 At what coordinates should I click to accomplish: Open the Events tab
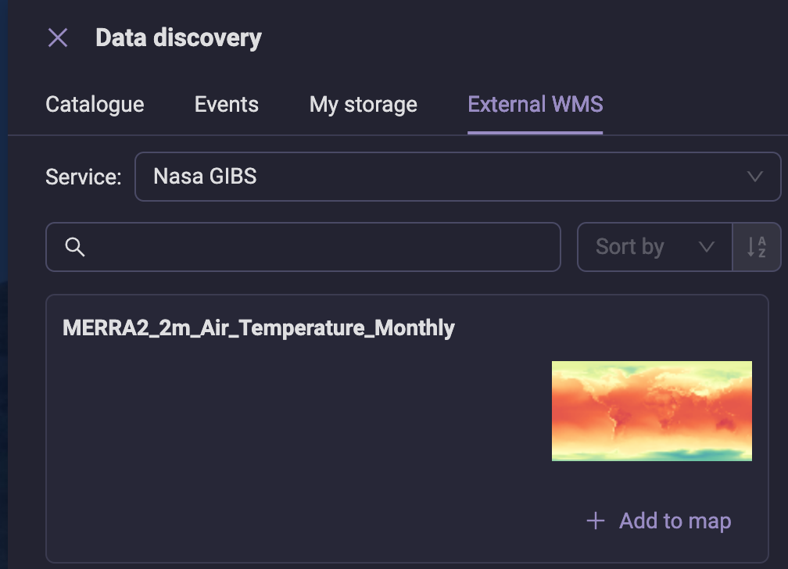[227, 105]
